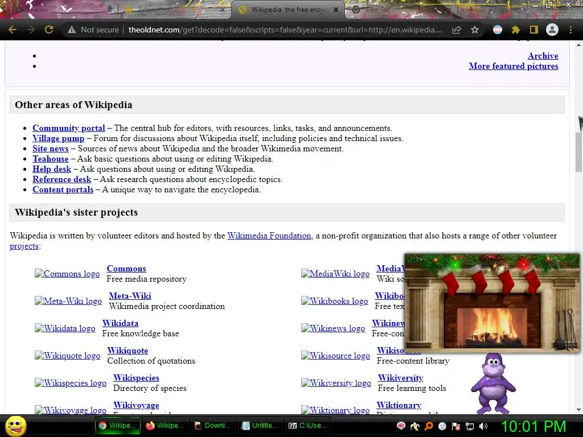583x437 pixels.
Task: Open the More featured pictures link
Action: 514,66
